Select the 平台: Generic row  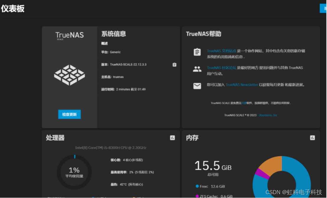(111, 52)
